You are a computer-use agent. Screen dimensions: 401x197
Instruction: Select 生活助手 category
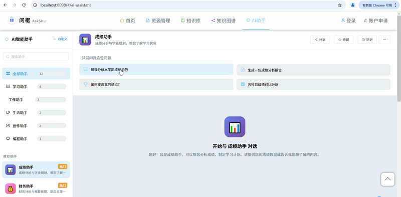(36, 113)
